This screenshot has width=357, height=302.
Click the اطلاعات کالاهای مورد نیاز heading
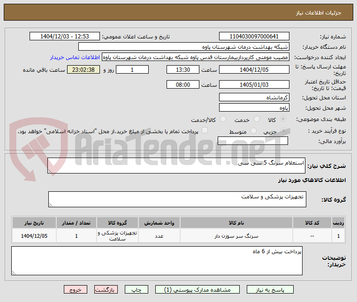312,180
